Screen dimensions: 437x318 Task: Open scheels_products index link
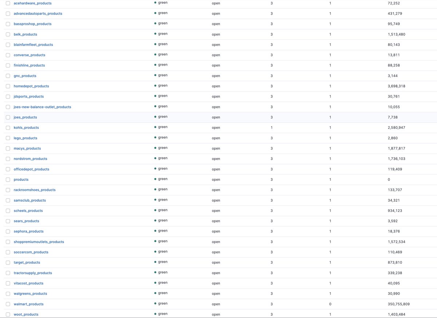(28, 210)
